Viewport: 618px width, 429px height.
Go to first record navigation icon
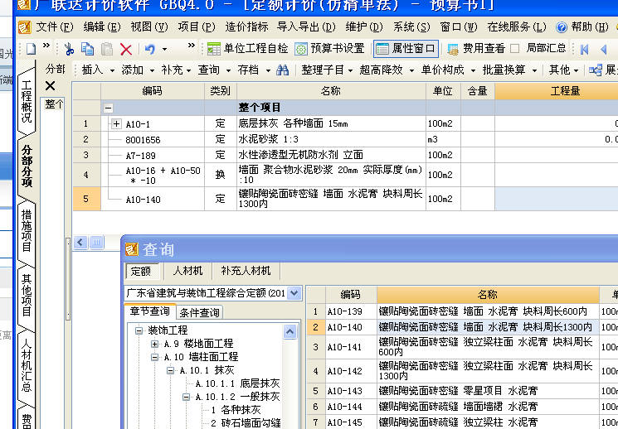(585, 49)
